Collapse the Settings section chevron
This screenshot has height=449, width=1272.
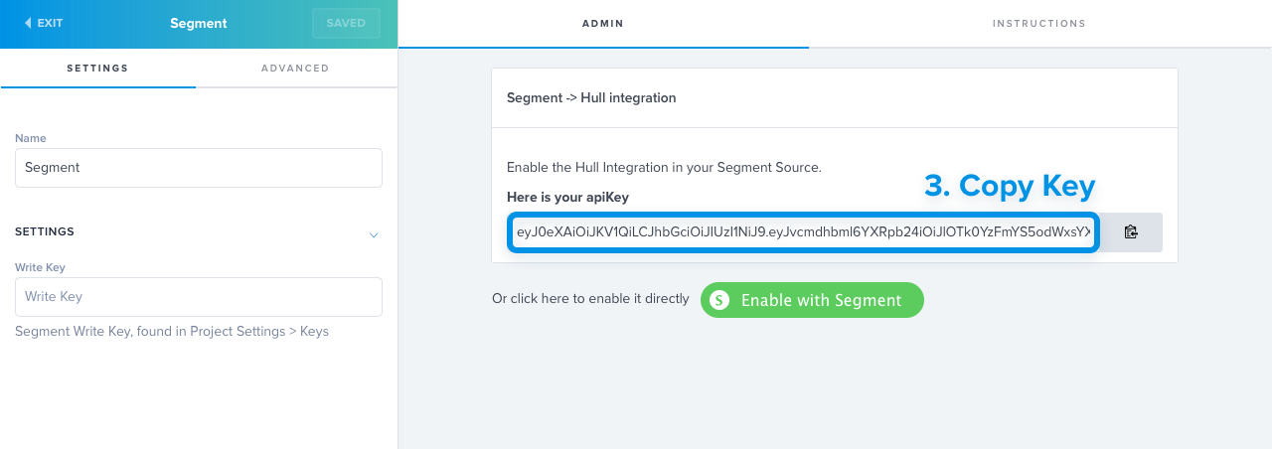[x=374, y=235]
